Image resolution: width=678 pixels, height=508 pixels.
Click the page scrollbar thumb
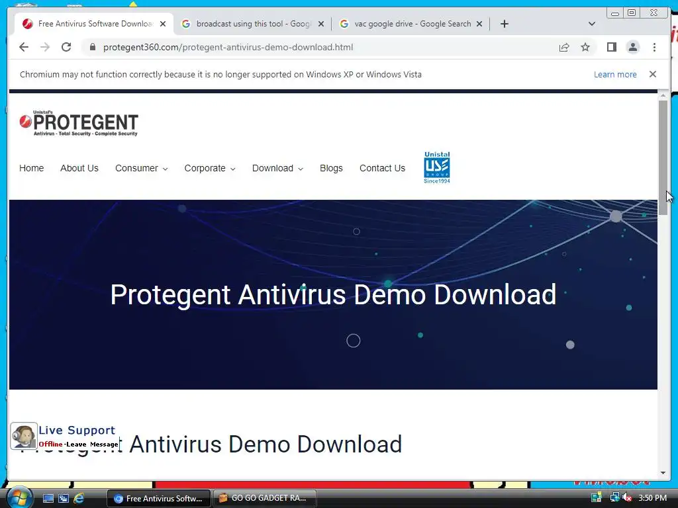(663, 157)
